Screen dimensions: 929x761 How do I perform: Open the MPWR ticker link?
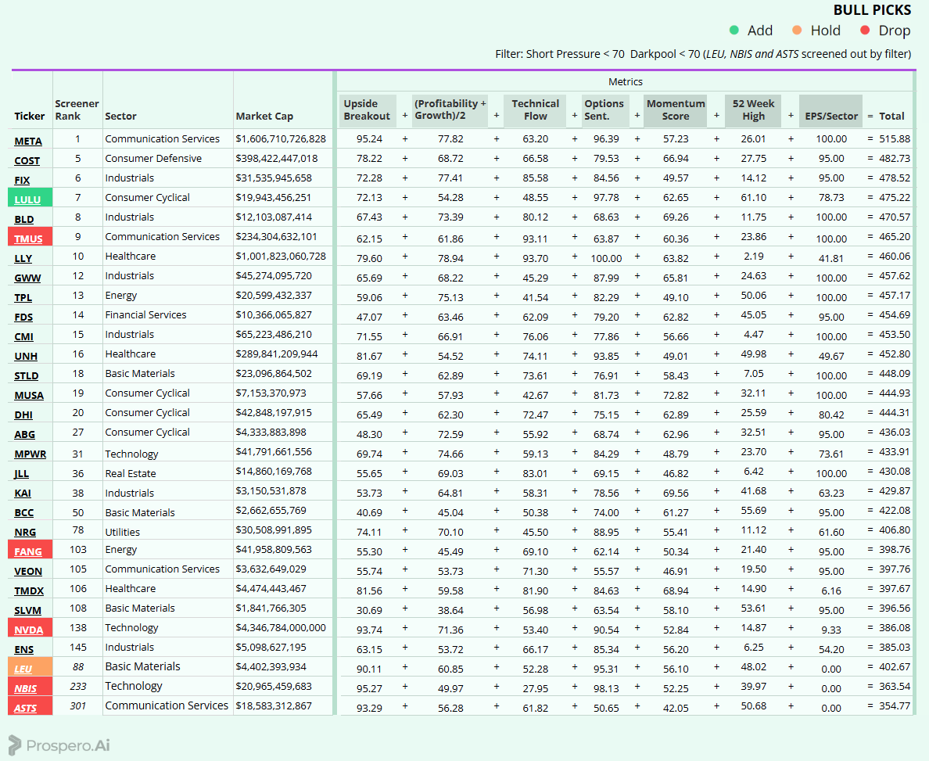pos(30,454)
